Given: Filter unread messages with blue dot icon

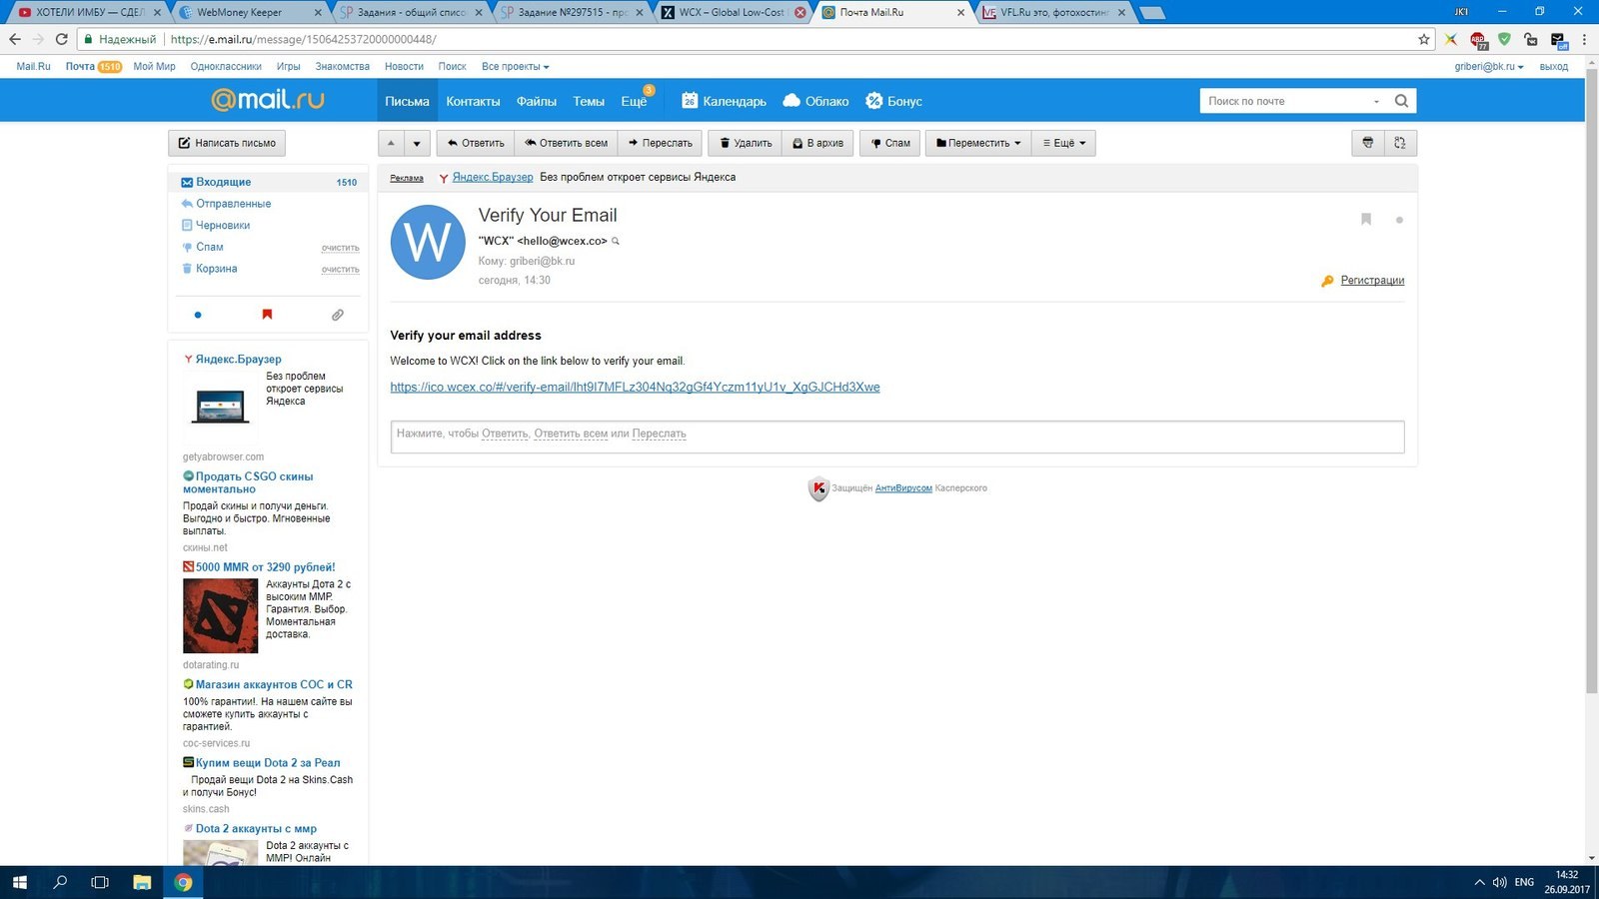Looking at the screenshot, I should click(198, 315).
